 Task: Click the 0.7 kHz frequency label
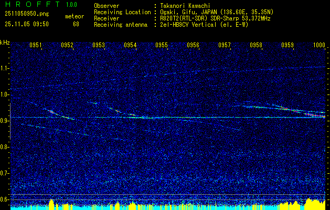coord(4,173)
